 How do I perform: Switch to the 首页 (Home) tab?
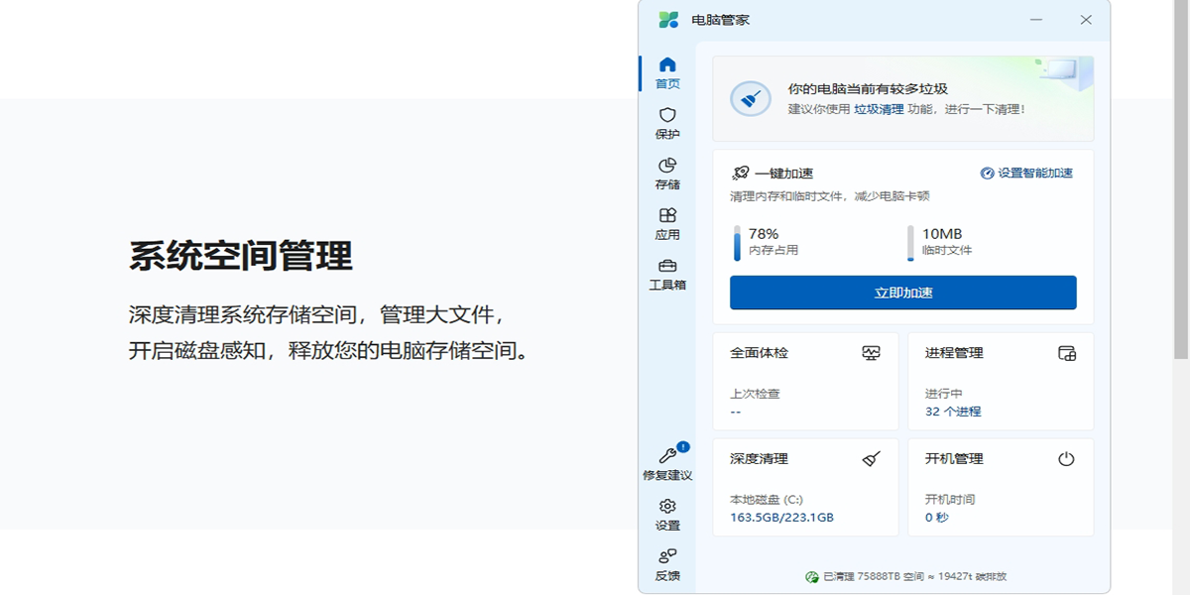667,73
